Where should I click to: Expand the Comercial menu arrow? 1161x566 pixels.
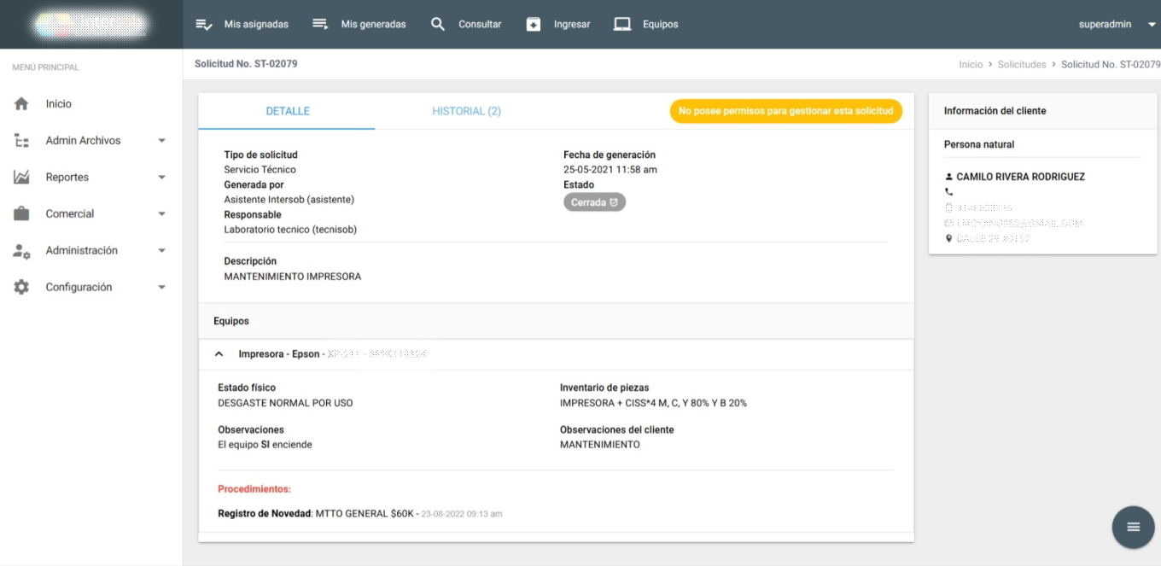162,214
